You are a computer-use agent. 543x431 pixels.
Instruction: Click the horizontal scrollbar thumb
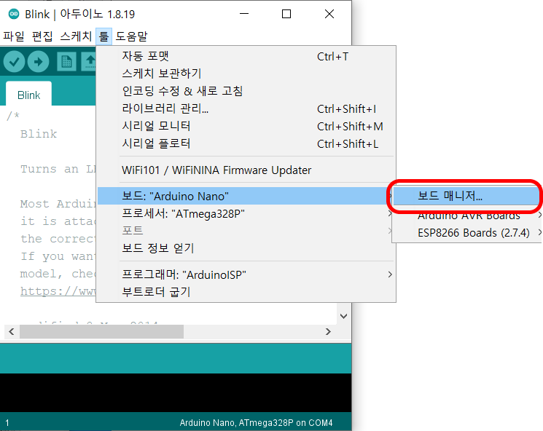point(101,332)
